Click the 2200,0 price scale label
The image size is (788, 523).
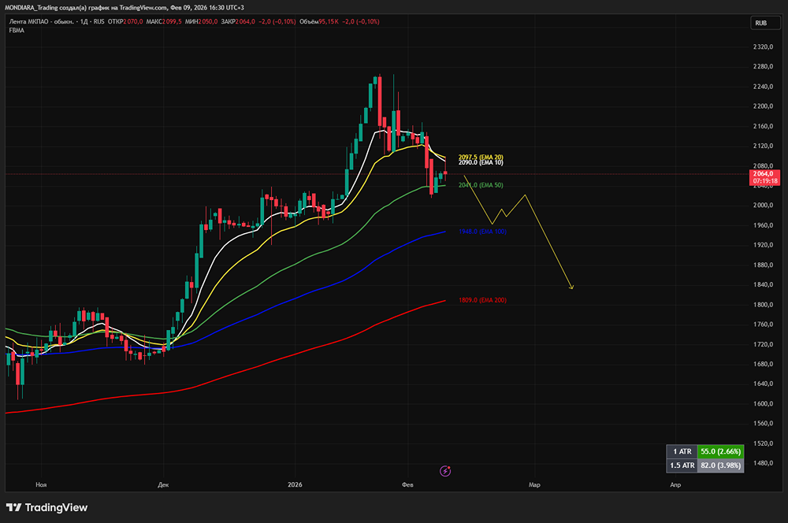763,106
